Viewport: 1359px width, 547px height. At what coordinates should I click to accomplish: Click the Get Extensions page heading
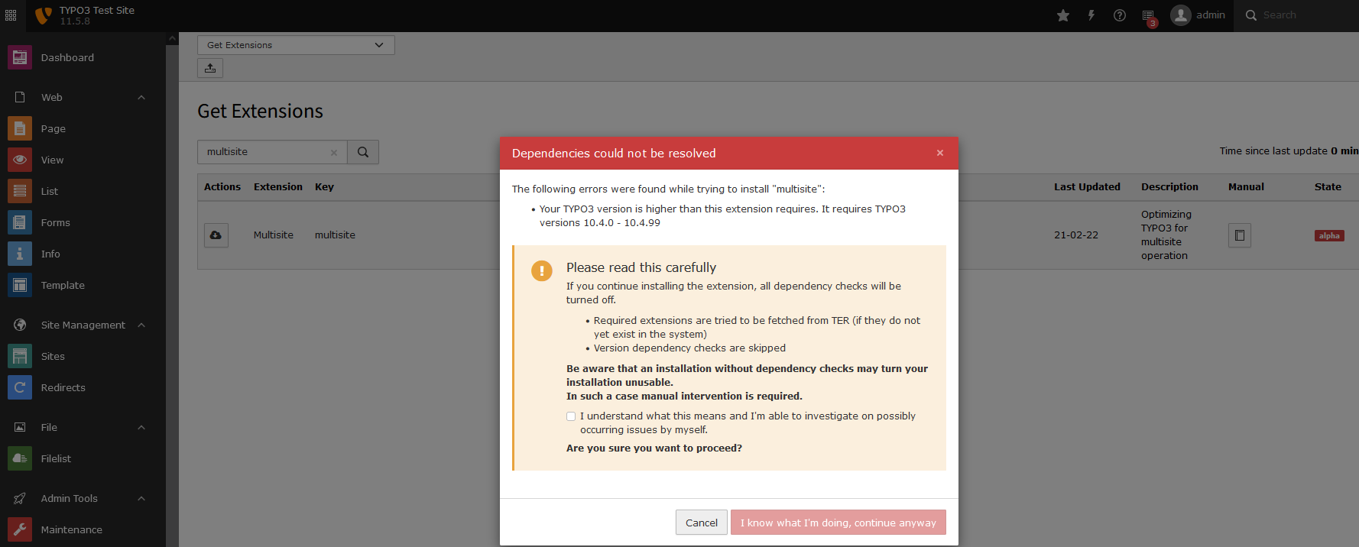[x=261, y=112]
